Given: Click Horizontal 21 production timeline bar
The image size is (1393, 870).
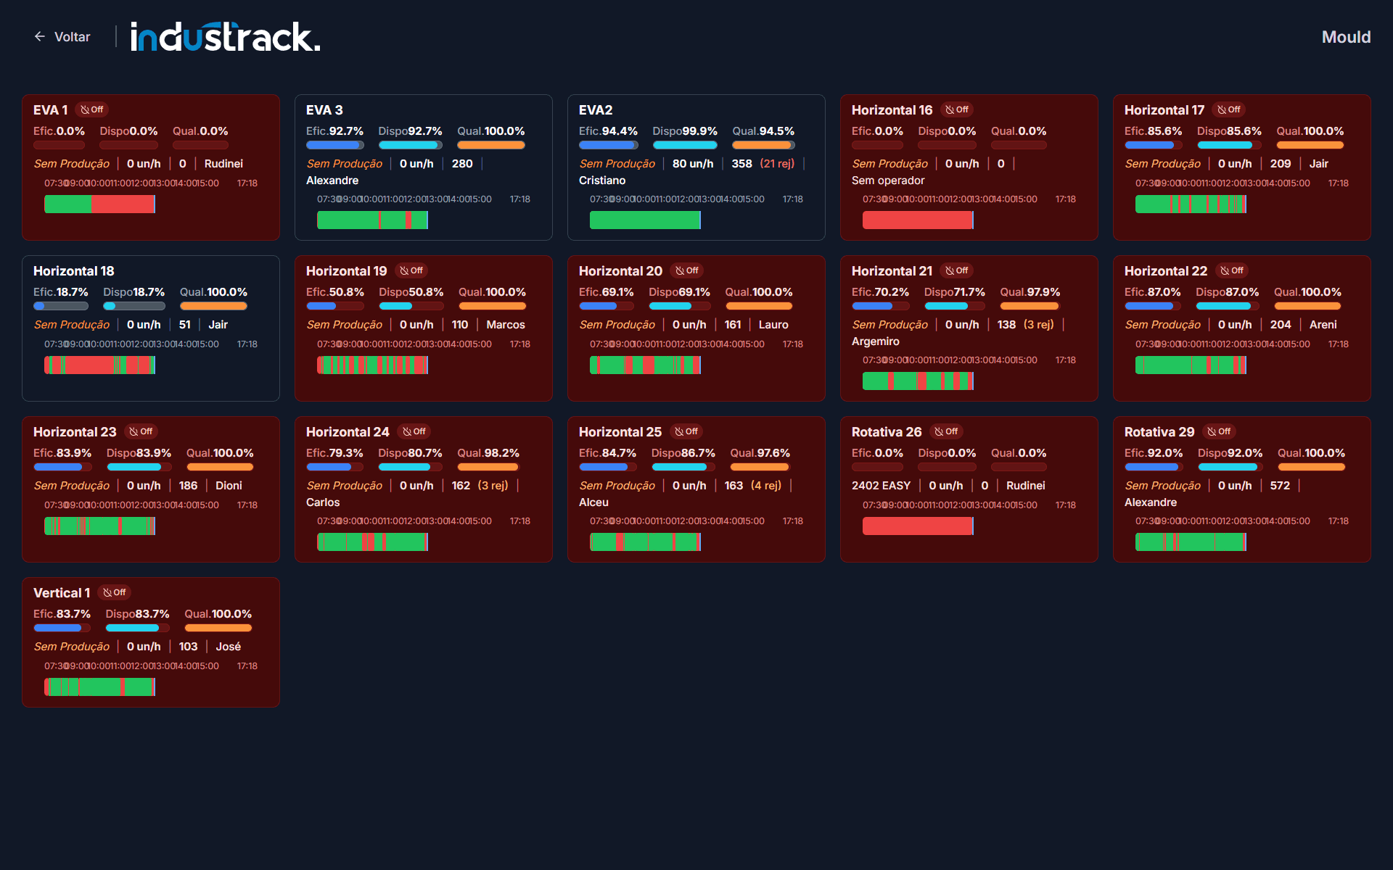Looking at the screenshot, I should [x=919, y=381].
